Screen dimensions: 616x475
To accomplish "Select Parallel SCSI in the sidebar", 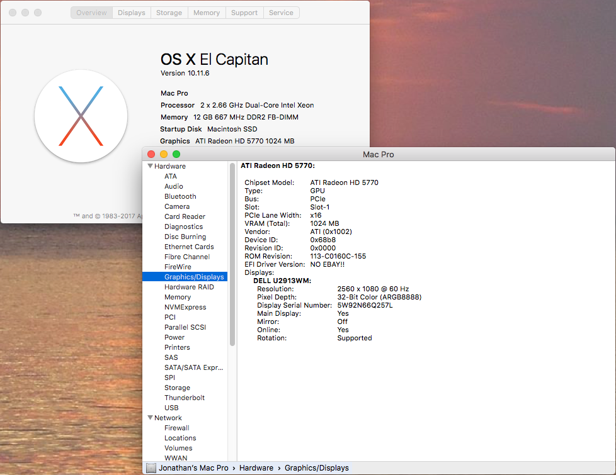I will tap(185, 327).
